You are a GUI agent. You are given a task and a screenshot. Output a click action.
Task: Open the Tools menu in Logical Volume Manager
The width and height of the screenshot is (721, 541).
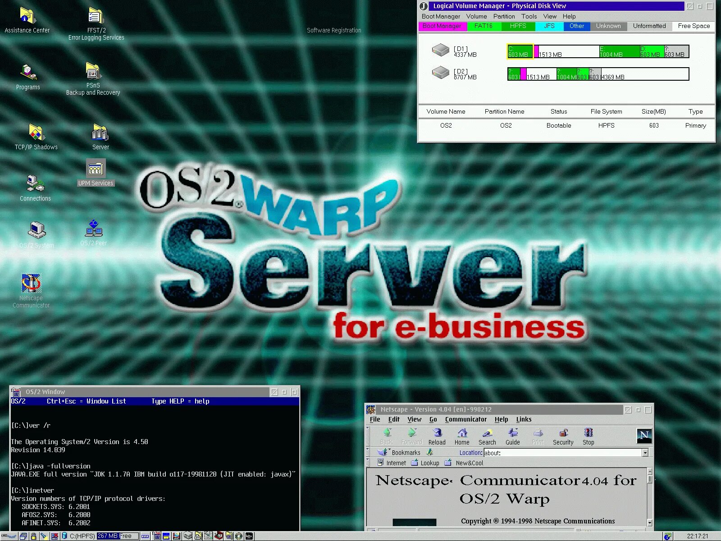529,16
